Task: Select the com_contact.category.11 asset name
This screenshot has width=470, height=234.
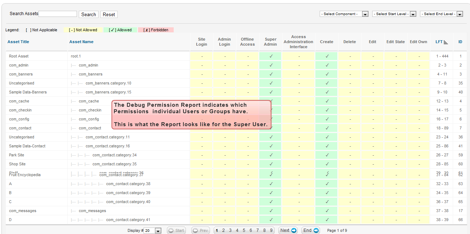Action: 108,137
